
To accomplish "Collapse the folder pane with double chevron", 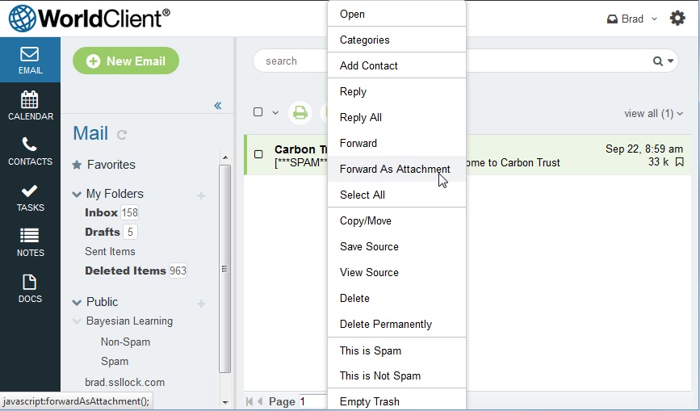I will click(x=218, y=105).
